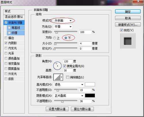Click the 深度 slider handle
The image size is (144, 117).
pyautogui.click(x=56, y=32)
